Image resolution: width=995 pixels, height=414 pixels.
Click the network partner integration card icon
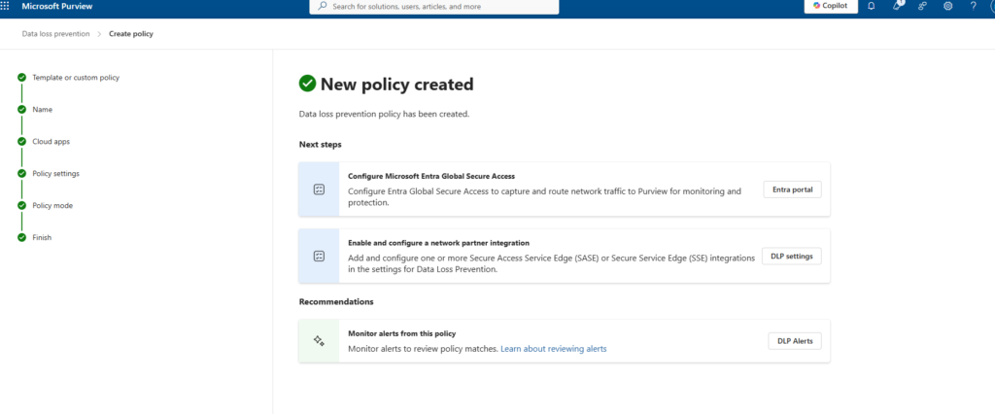[x=319, y=257]
